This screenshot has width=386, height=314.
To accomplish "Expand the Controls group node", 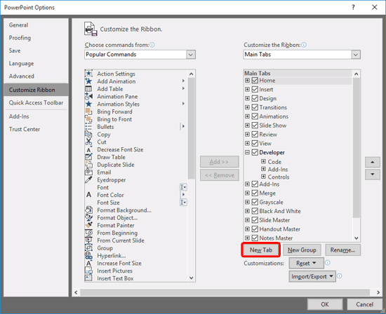I will coord(263,177).
